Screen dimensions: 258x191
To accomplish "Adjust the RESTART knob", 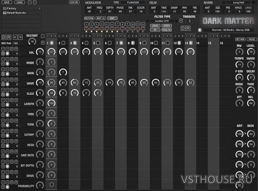I will click(32, 42).
